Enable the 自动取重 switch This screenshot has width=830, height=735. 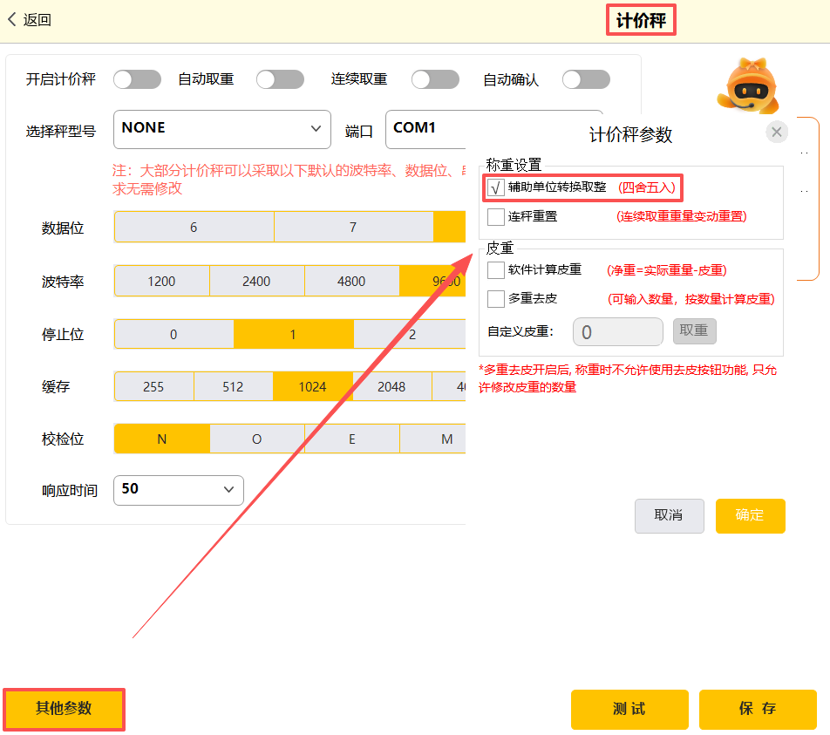pos(280,79)
